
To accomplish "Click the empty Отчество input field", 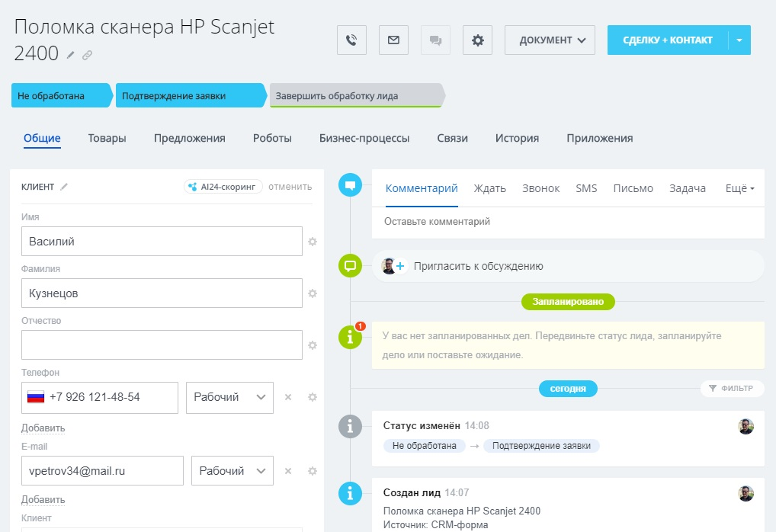I will 162,345.
